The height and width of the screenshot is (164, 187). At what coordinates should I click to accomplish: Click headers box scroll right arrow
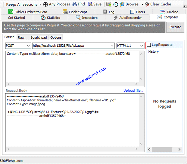[x=136, y=84]
